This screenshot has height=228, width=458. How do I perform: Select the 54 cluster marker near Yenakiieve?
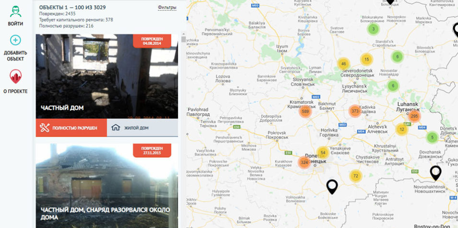(323, 152)
